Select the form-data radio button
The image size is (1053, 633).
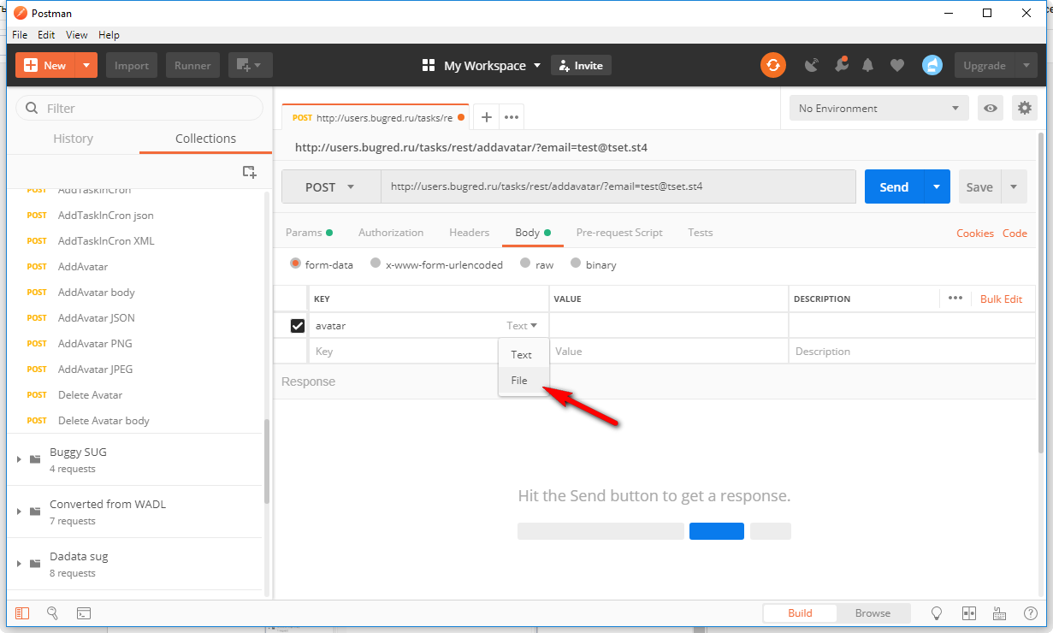pyautogui.click(x=296, y=264)
